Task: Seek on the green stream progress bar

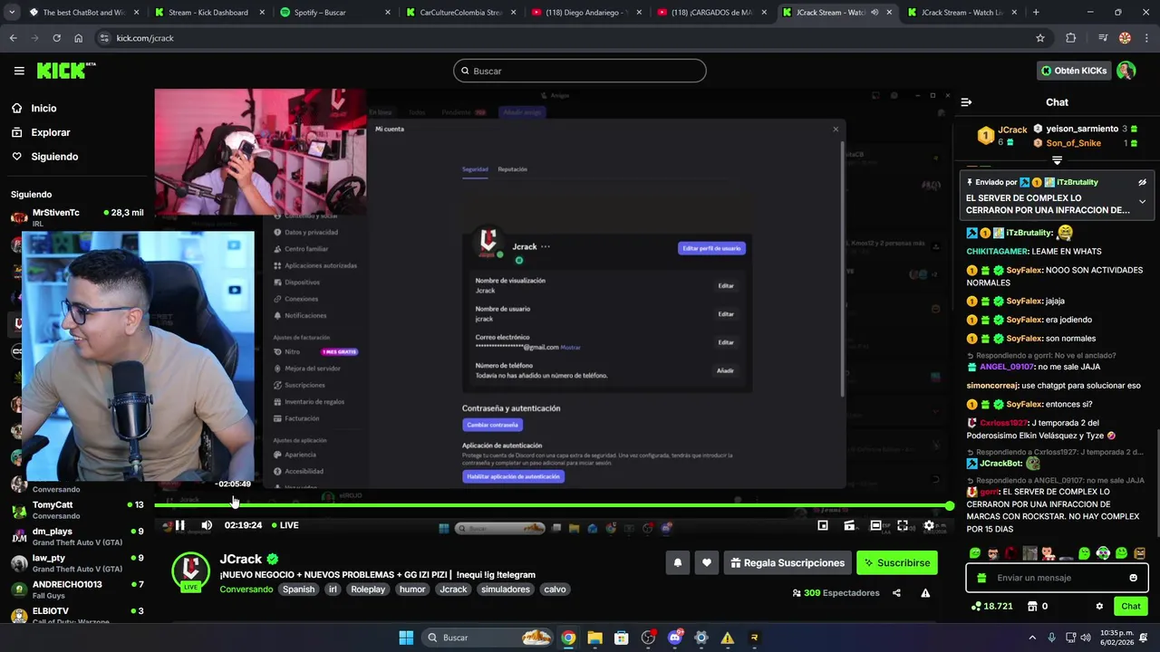Action: [552, 505]
